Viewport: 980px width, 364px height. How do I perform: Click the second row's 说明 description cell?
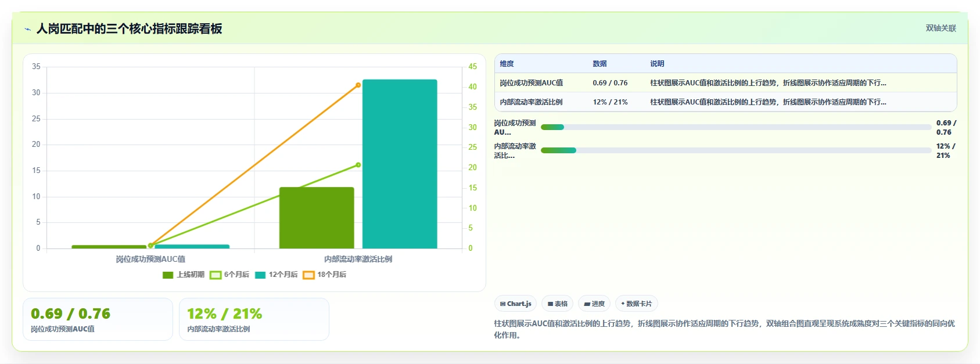pos(768,102)
